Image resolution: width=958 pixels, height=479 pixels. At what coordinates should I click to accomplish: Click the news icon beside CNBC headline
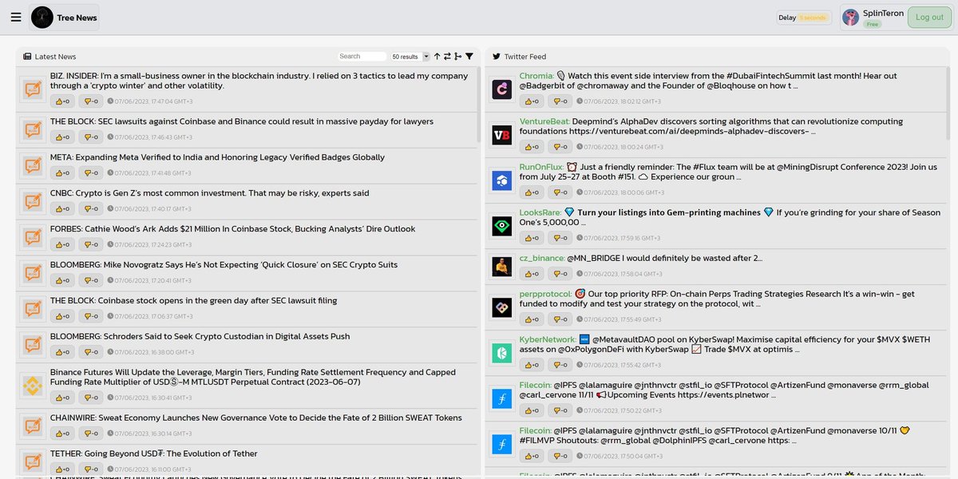(x=33, y=202)
